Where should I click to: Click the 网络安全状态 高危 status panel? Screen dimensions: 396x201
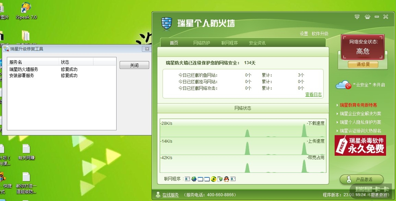point(363,47)
